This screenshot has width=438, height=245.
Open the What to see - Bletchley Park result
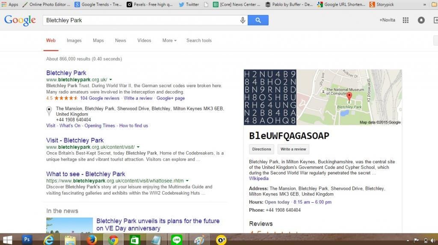click(x=86, y=174)
